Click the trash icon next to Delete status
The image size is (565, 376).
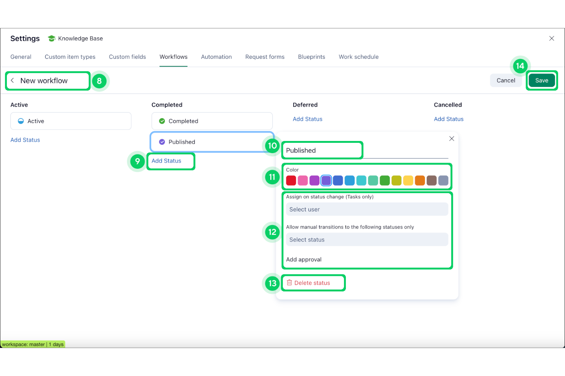pyautogui.click(x=289, y=283)
